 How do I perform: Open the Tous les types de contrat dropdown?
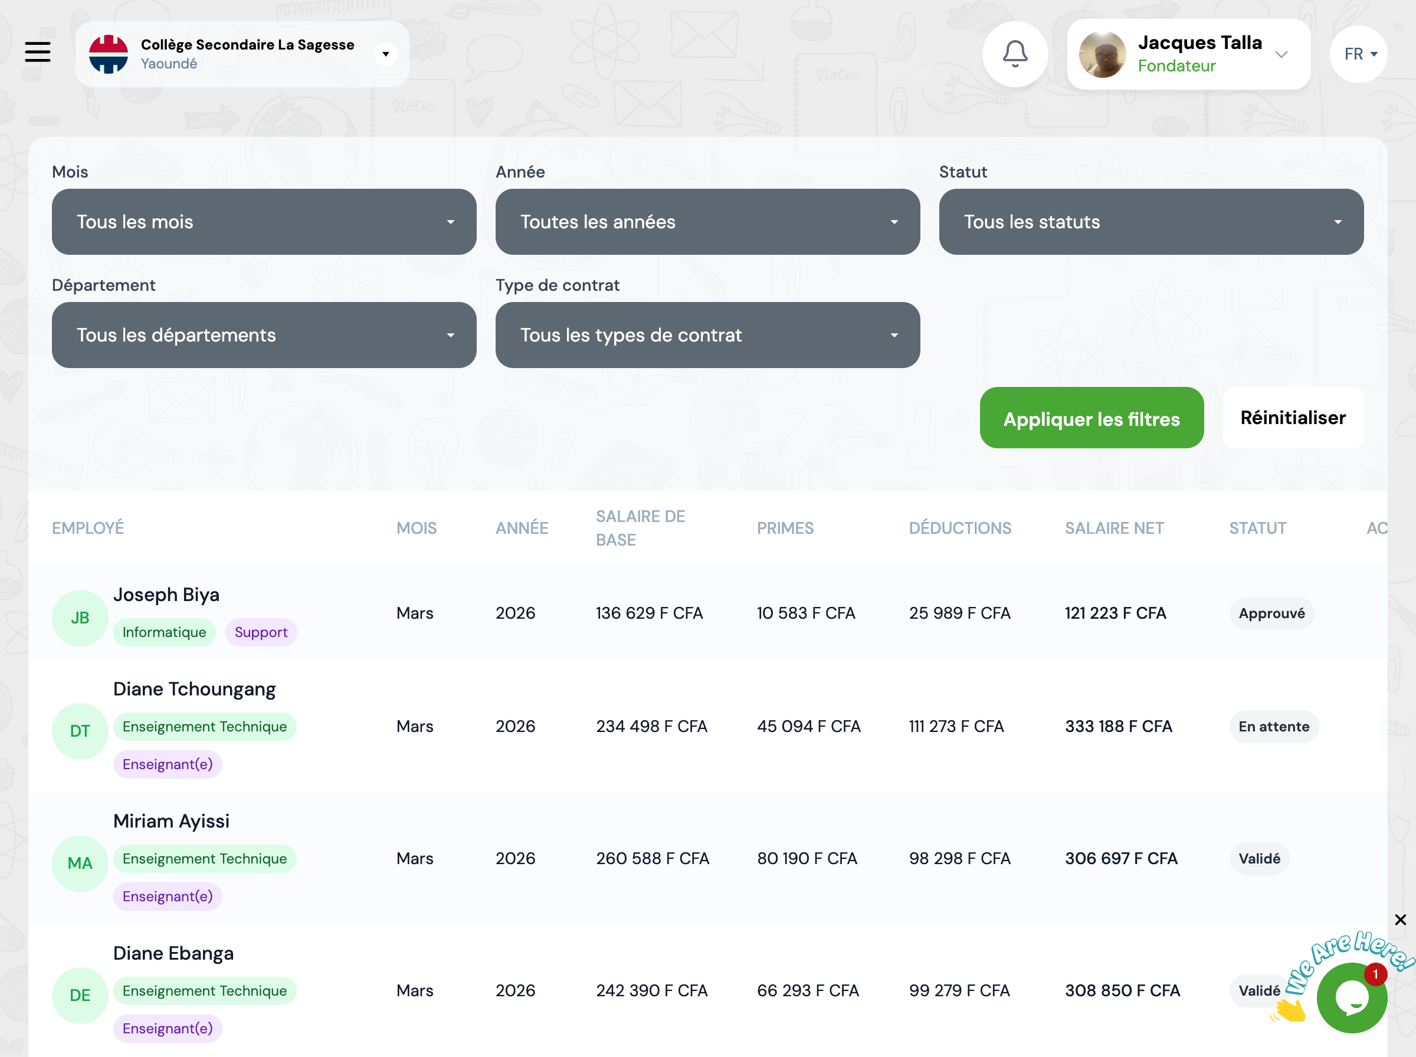pos(707,334)
